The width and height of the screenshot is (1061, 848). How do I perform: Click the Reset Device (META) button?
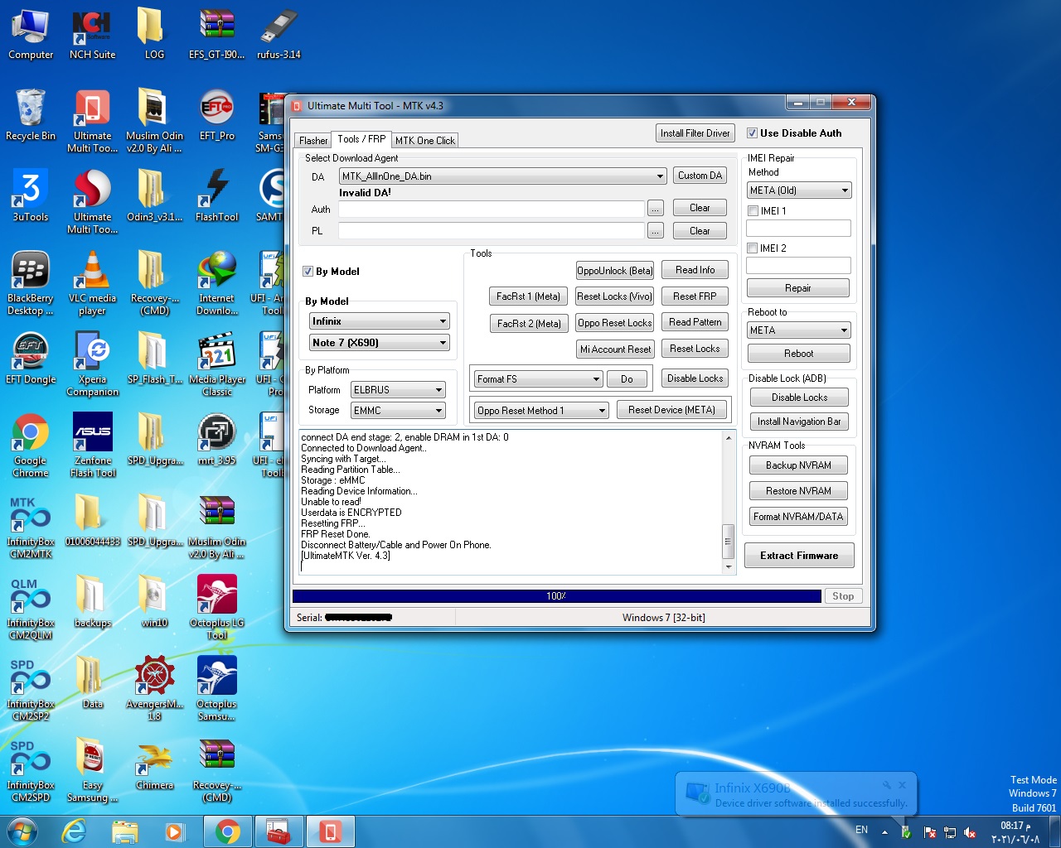(671, 410)
